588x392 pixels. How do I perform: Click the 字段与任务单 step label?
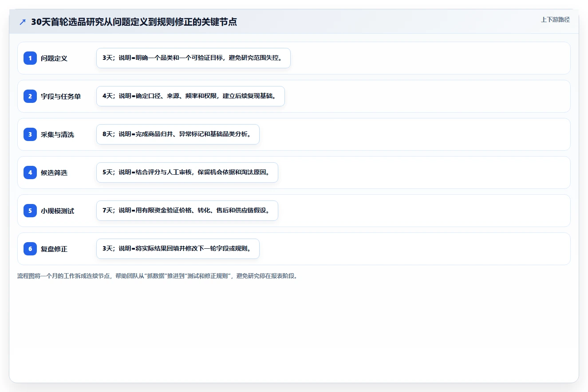point(61,96)
